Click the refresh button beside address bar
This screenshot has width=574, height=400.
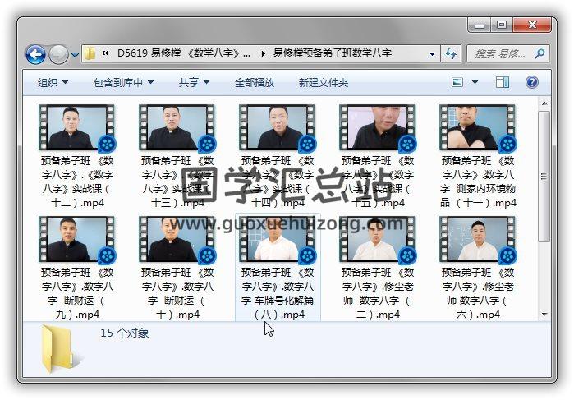(x=451, y=54)
